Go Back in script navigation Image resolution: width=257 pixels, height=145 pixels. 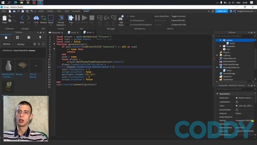tap(22, 18)
